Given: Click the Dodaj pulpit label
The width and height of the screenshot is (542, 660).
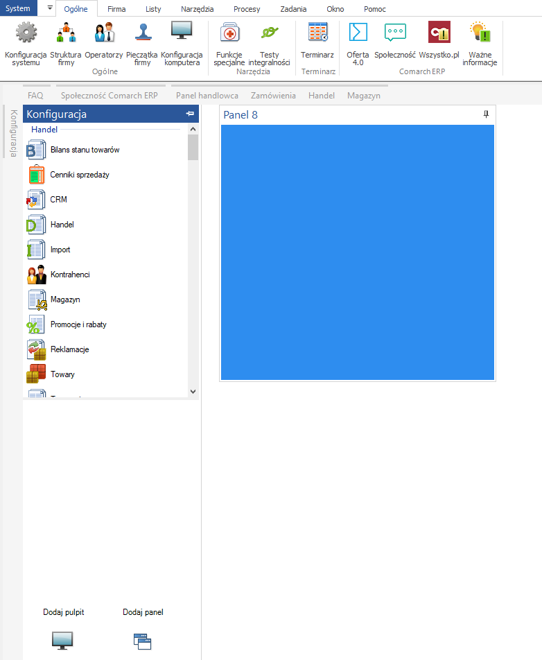Looking at the screenshot, I should click(64, 612).
